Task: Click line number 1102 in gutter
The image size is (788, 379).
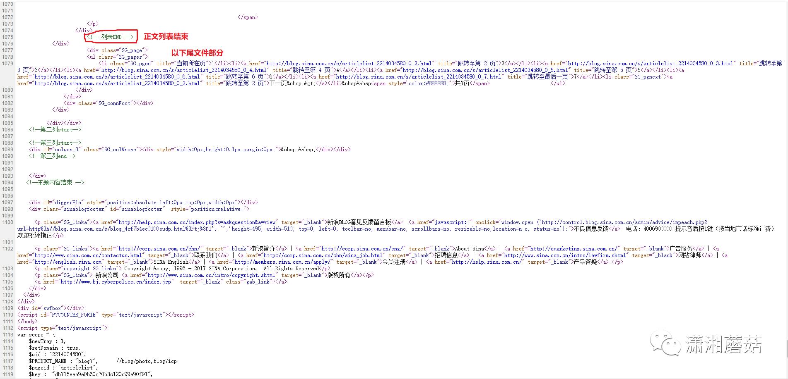Action: coord(7,249)
